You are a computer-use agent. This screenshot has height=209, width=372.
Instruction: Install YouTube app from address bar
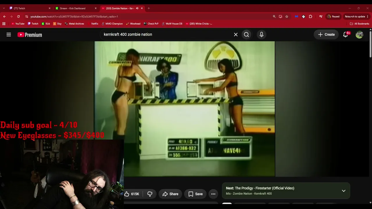pyautogui.click(x=280, y=17)
